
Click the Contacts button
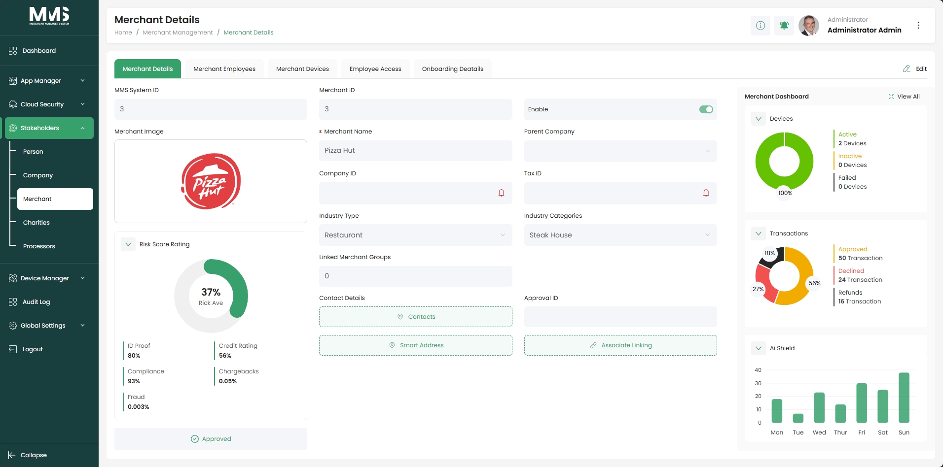(415, 317)
